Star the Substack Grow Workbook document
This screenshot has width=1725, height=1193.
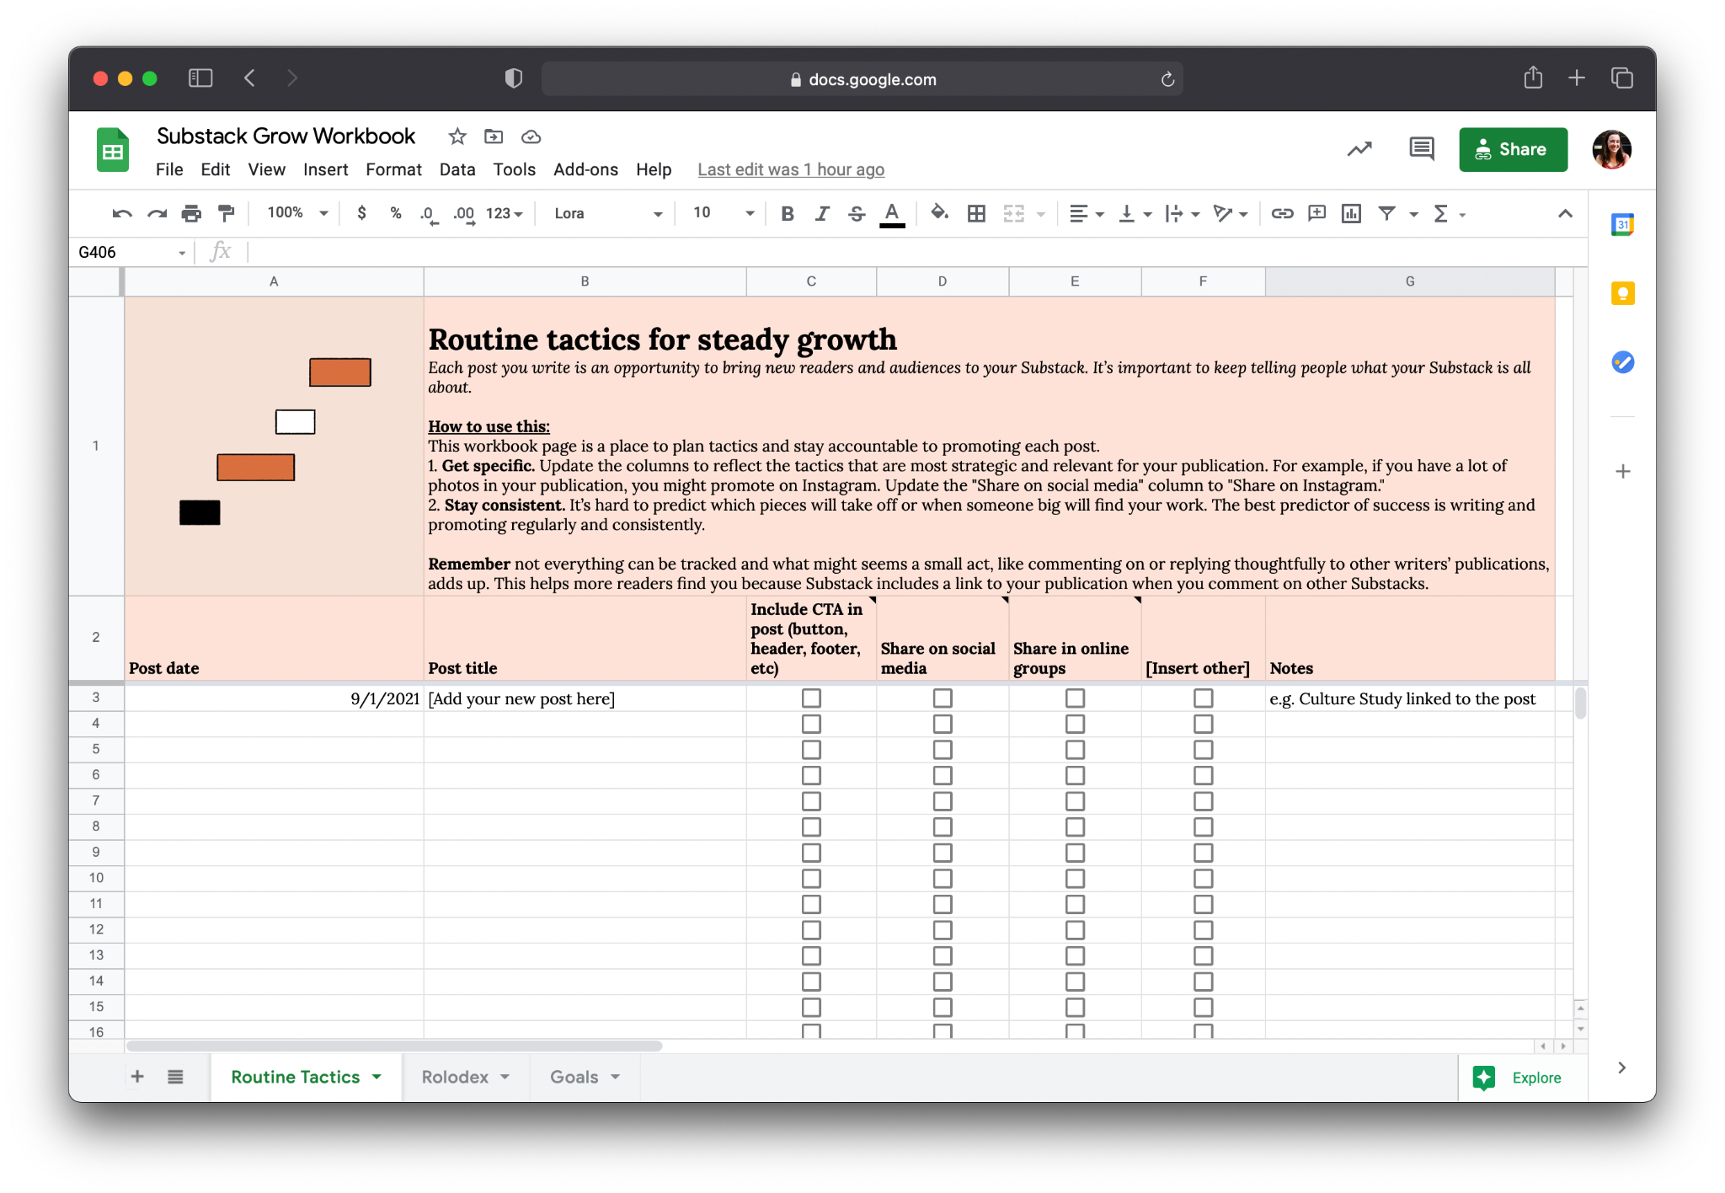457,136
